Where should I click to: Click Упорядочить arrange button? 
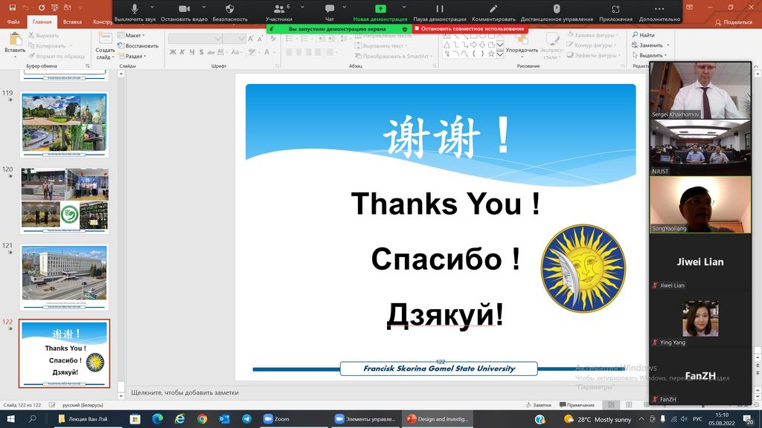click(522, 45)
